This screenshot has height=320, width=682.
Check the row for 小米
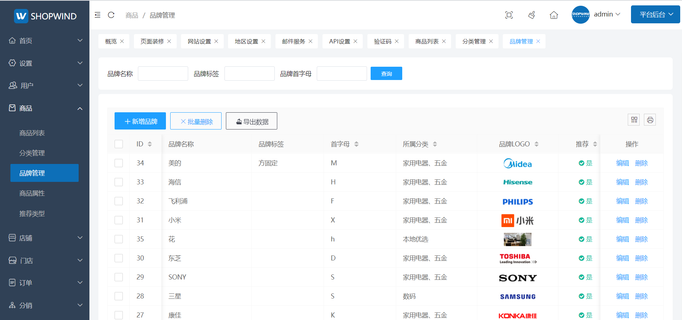[x=119, y=220]
